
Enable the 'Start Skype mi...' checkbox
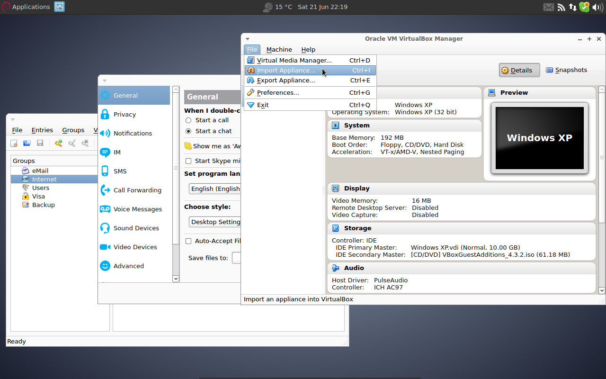[188, 161]
